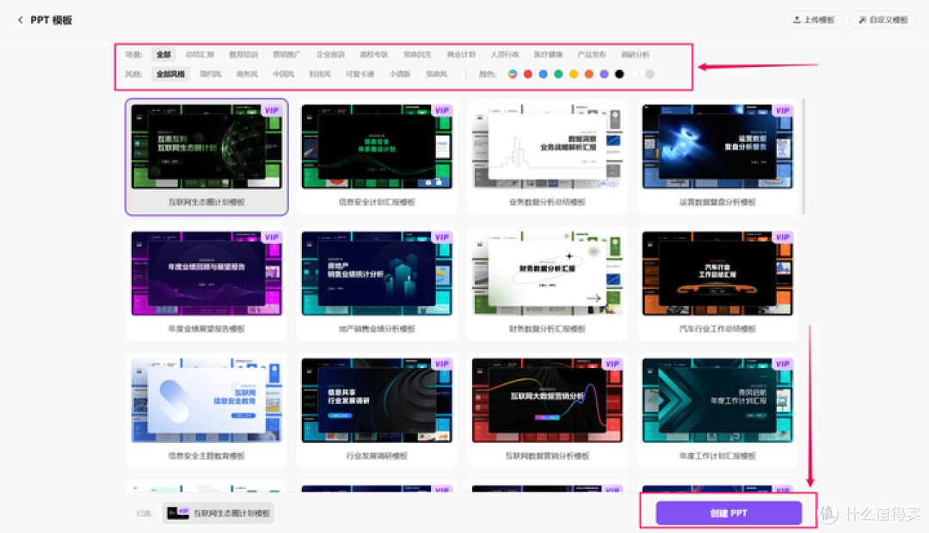Pick the white color swatch

click(635, 74)
